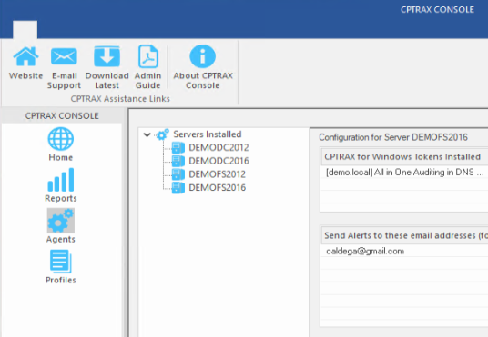
Task: Click the CPTRAX CONSOLE sidebar header
Action: pos(62,116)
